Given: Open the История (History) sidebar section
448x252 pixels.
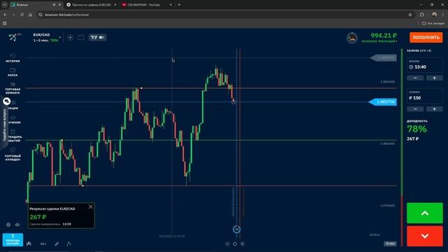Looking at the screenshot, I should click(x=13, y=57).
